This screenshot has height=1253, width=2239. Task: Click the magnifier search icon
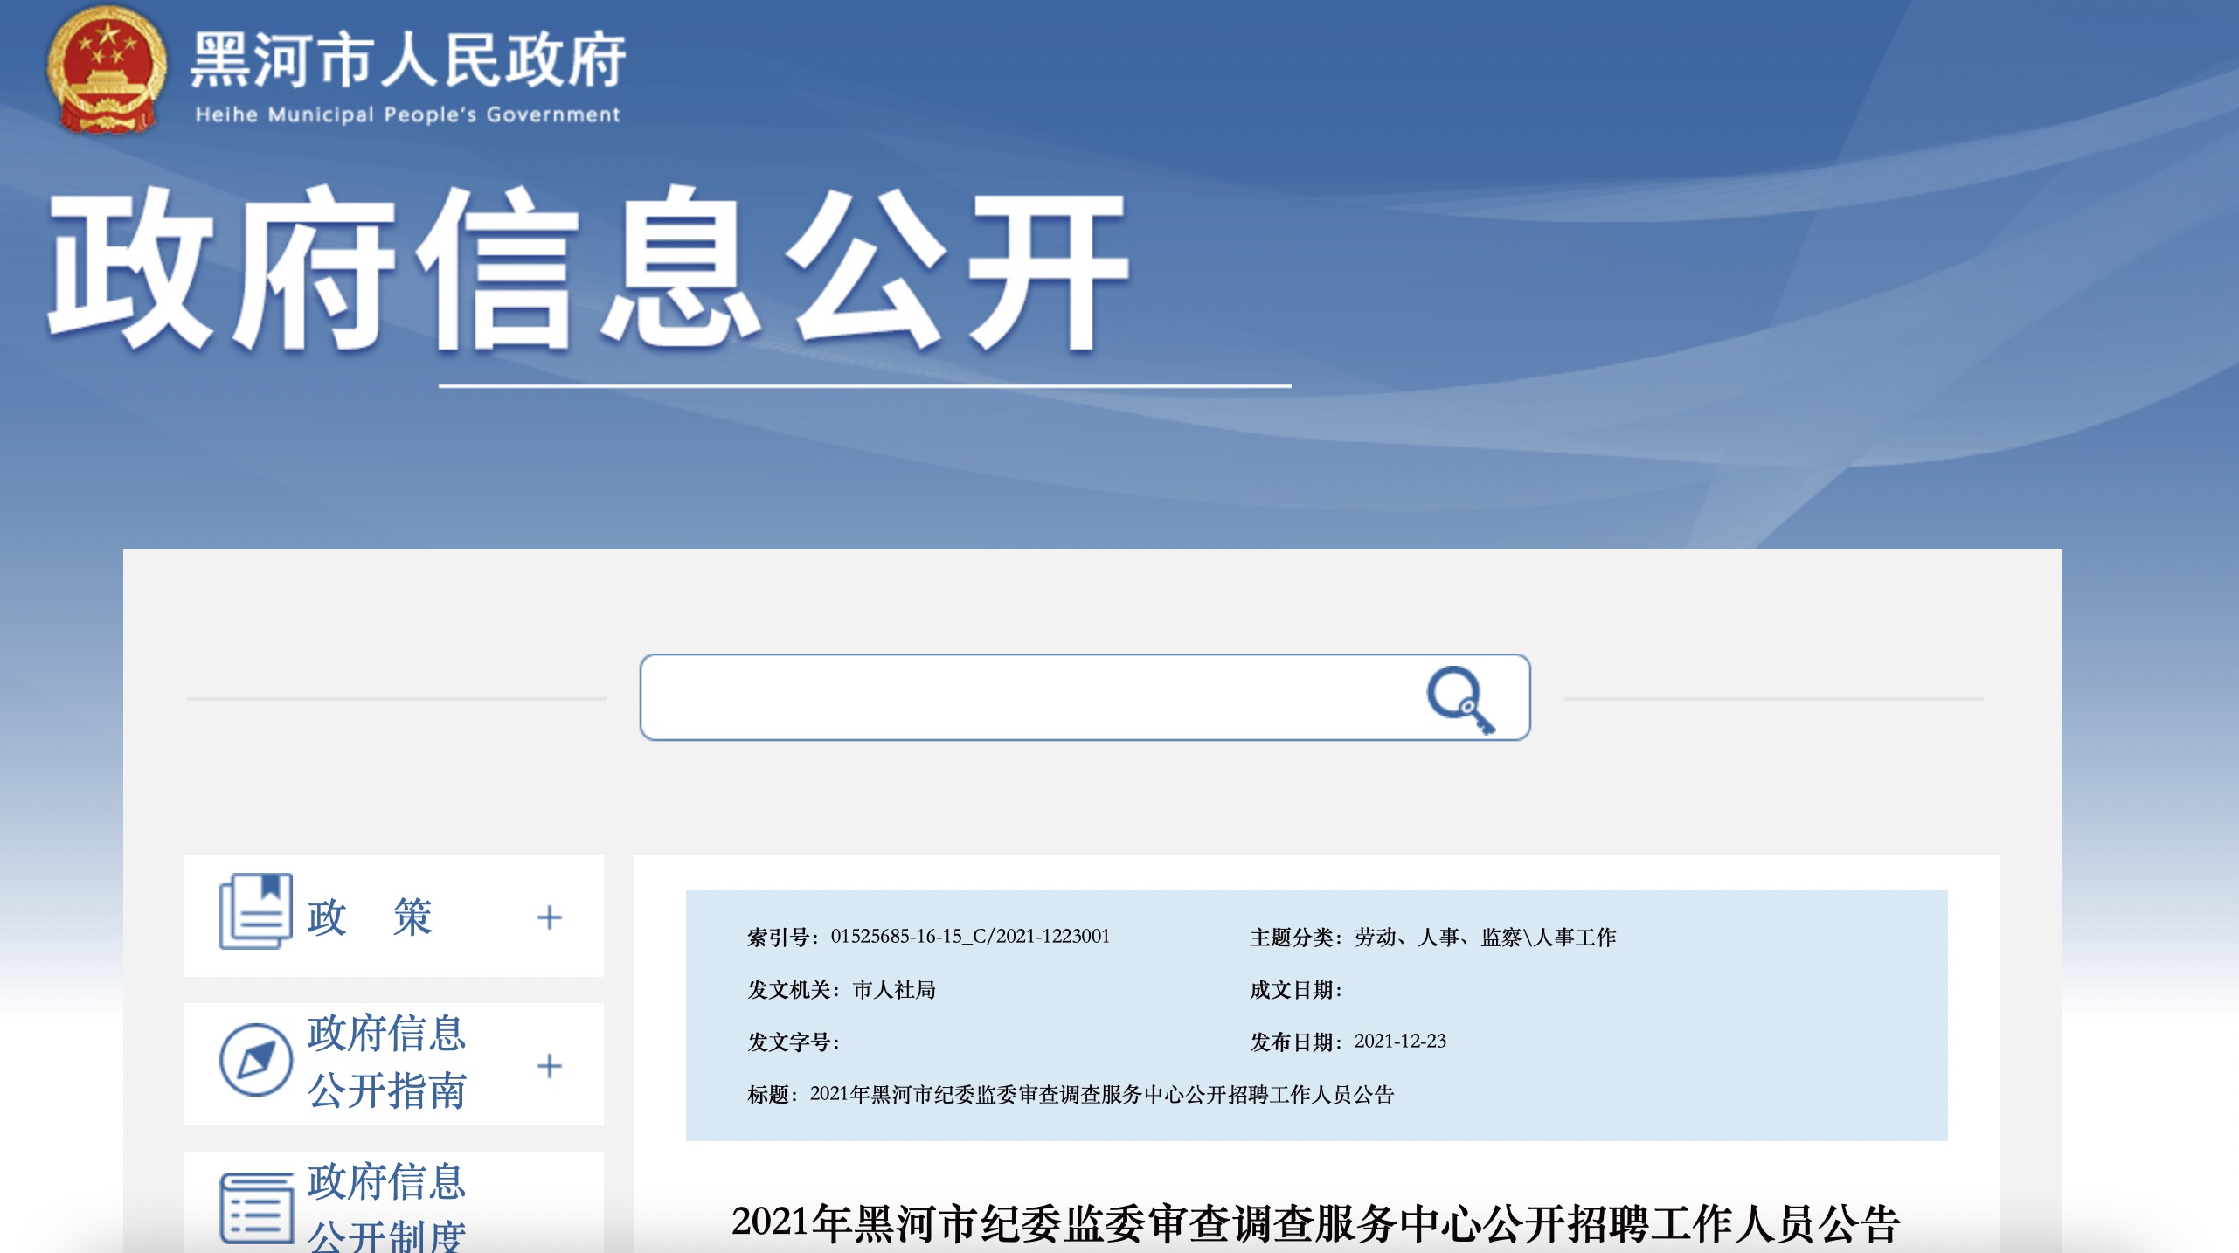tap(1459, 699)
